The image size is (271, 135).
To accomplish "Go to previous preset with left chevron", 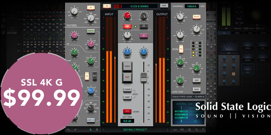I will (104, 130).
